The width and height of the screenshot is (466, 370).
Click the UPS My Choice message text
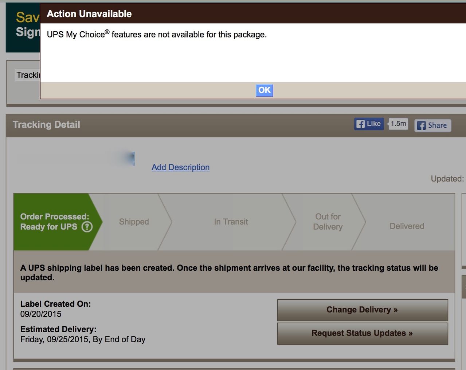pos(157,34)
